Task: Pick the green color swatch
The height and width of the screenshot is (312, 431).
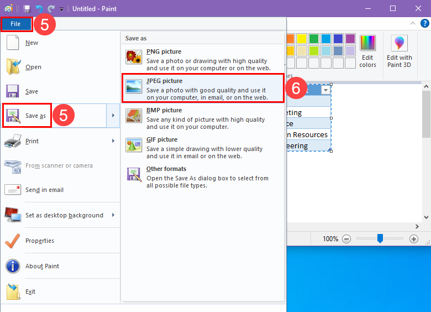Action: pyautogui.click(x=314, y=39)
